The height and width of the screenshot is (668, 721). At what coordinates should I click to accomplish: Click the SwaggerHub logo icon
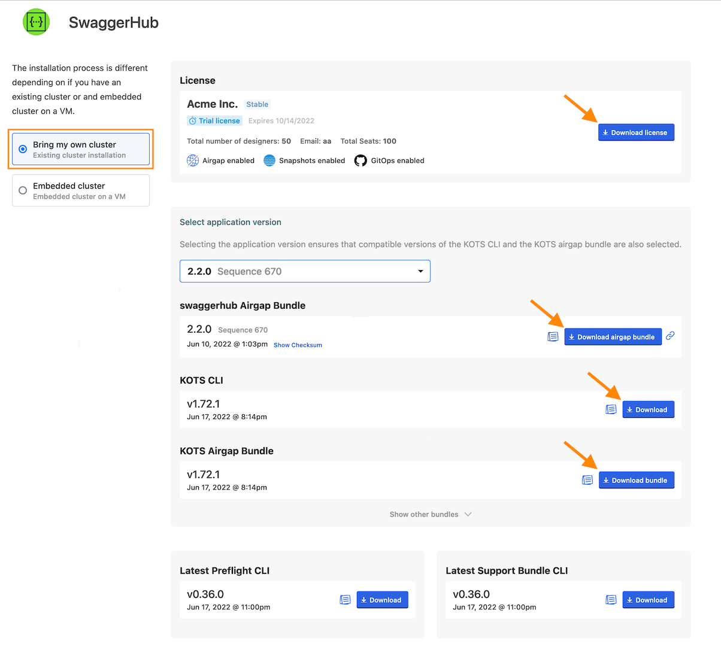(36, 22)
